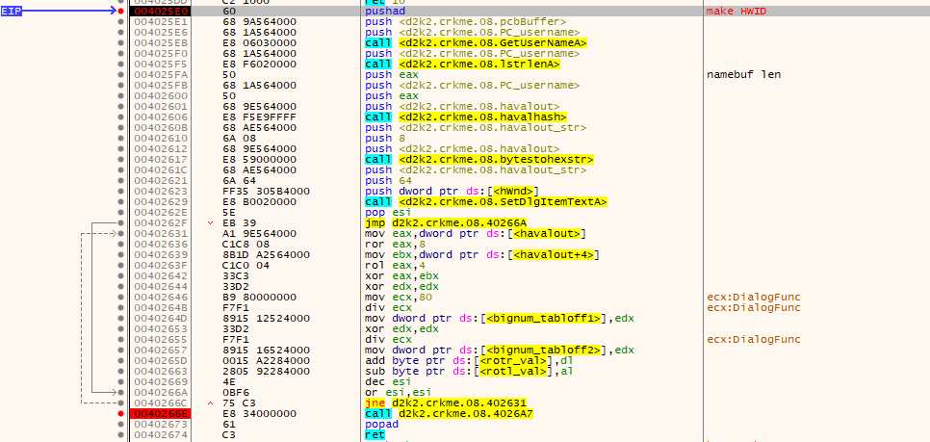
Task: Toggle breakpoint dot at address 004025E0
Action: pos(121,12)
